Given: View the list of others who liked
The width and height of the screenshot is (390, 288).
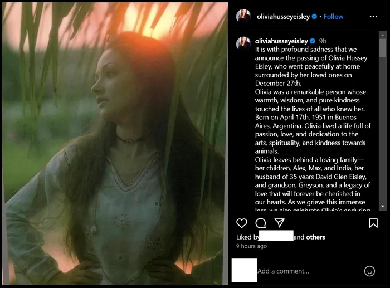Looking at the screenshot, I should pyautogui.click(x=315, y=237).
